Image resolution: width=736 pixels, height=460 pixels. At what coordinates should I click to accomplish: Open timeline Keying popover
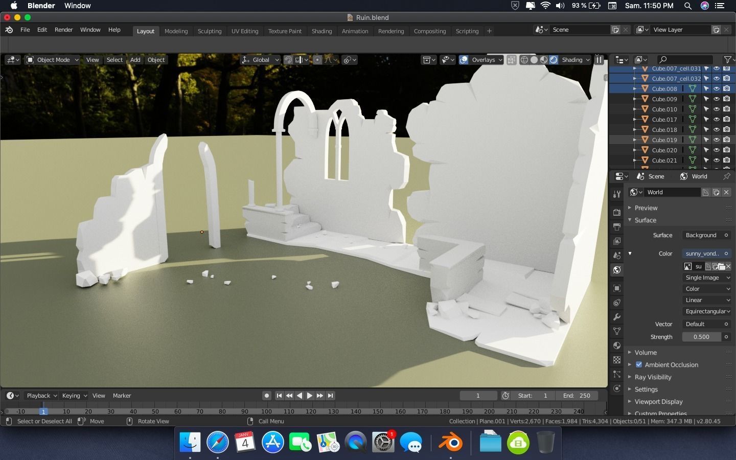click(x=74, y=396)
